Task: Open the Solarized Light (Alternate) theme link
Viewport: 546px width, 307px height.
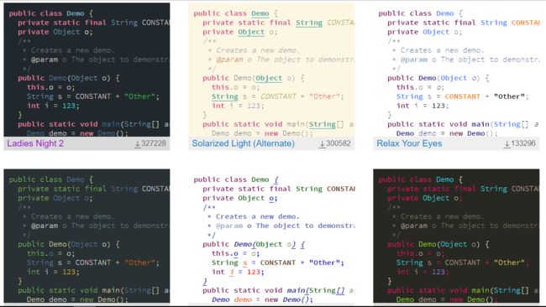Action: click(x=243, y=143)
